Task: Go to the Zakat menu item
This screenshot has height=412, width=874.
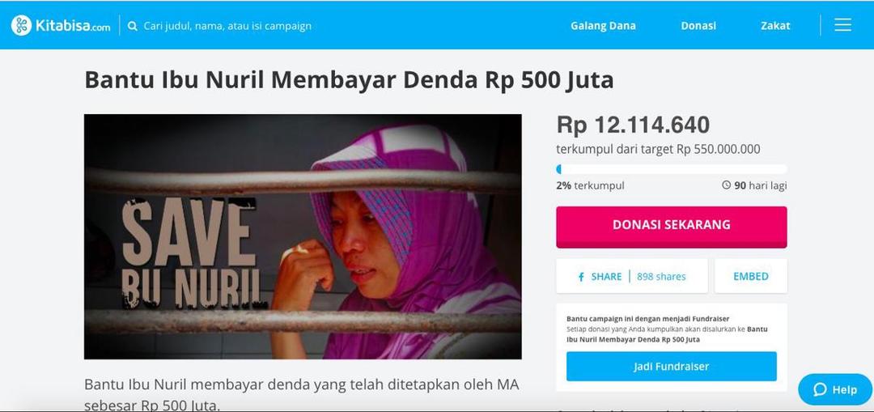Action: (x=775, y=26)
